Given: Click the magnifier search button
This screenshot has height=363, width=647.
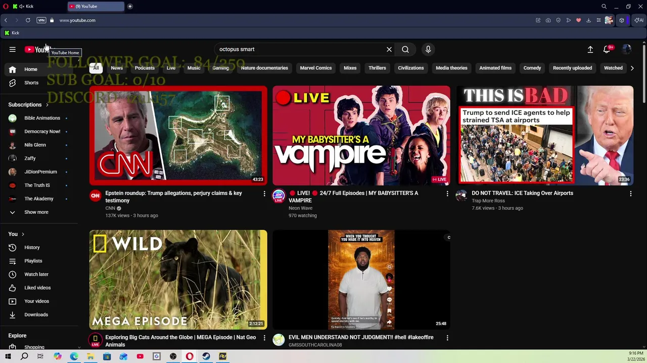Looking at the screenshot, I should pos(405,49).
